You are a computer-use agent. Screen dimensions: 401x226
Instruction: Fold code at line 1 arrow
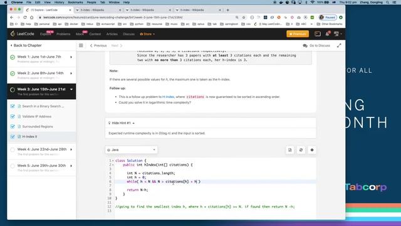click(113, 161)
